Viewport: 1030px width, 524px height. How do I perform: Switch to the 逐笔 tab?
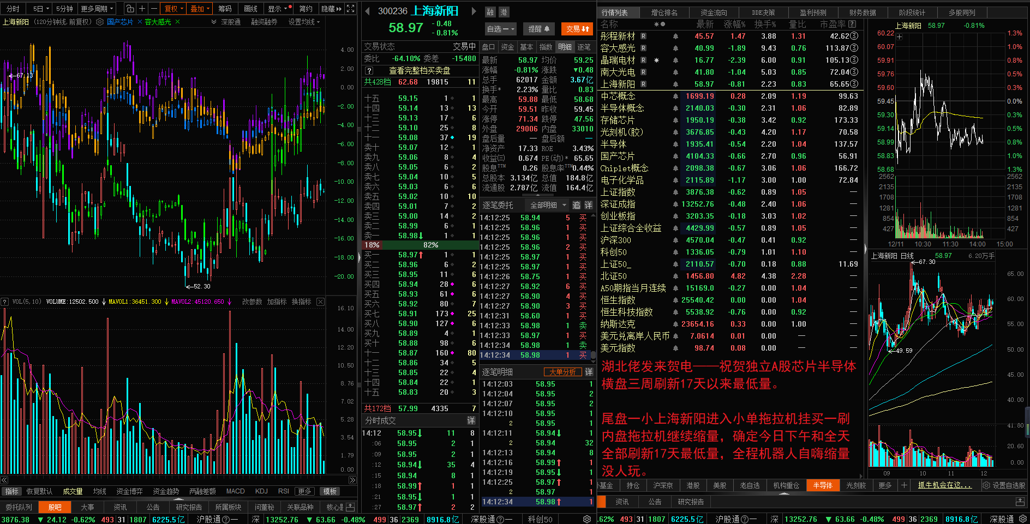[584, 47]
